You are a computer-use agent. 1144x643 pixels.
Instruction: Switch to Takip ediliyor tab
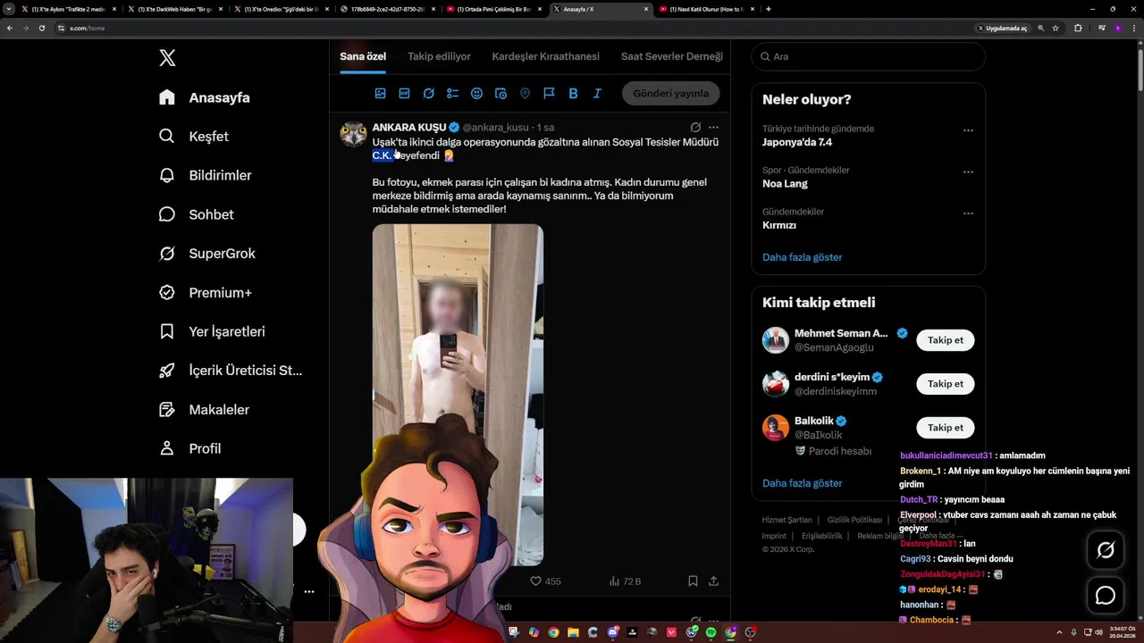coord(439,56)
